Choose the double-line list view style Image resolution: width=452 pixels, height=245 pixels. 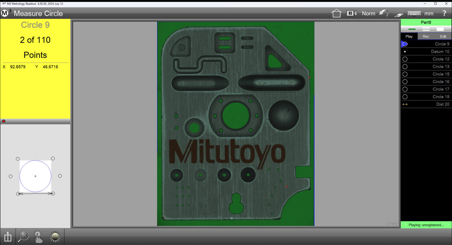(x=426, y=29)
